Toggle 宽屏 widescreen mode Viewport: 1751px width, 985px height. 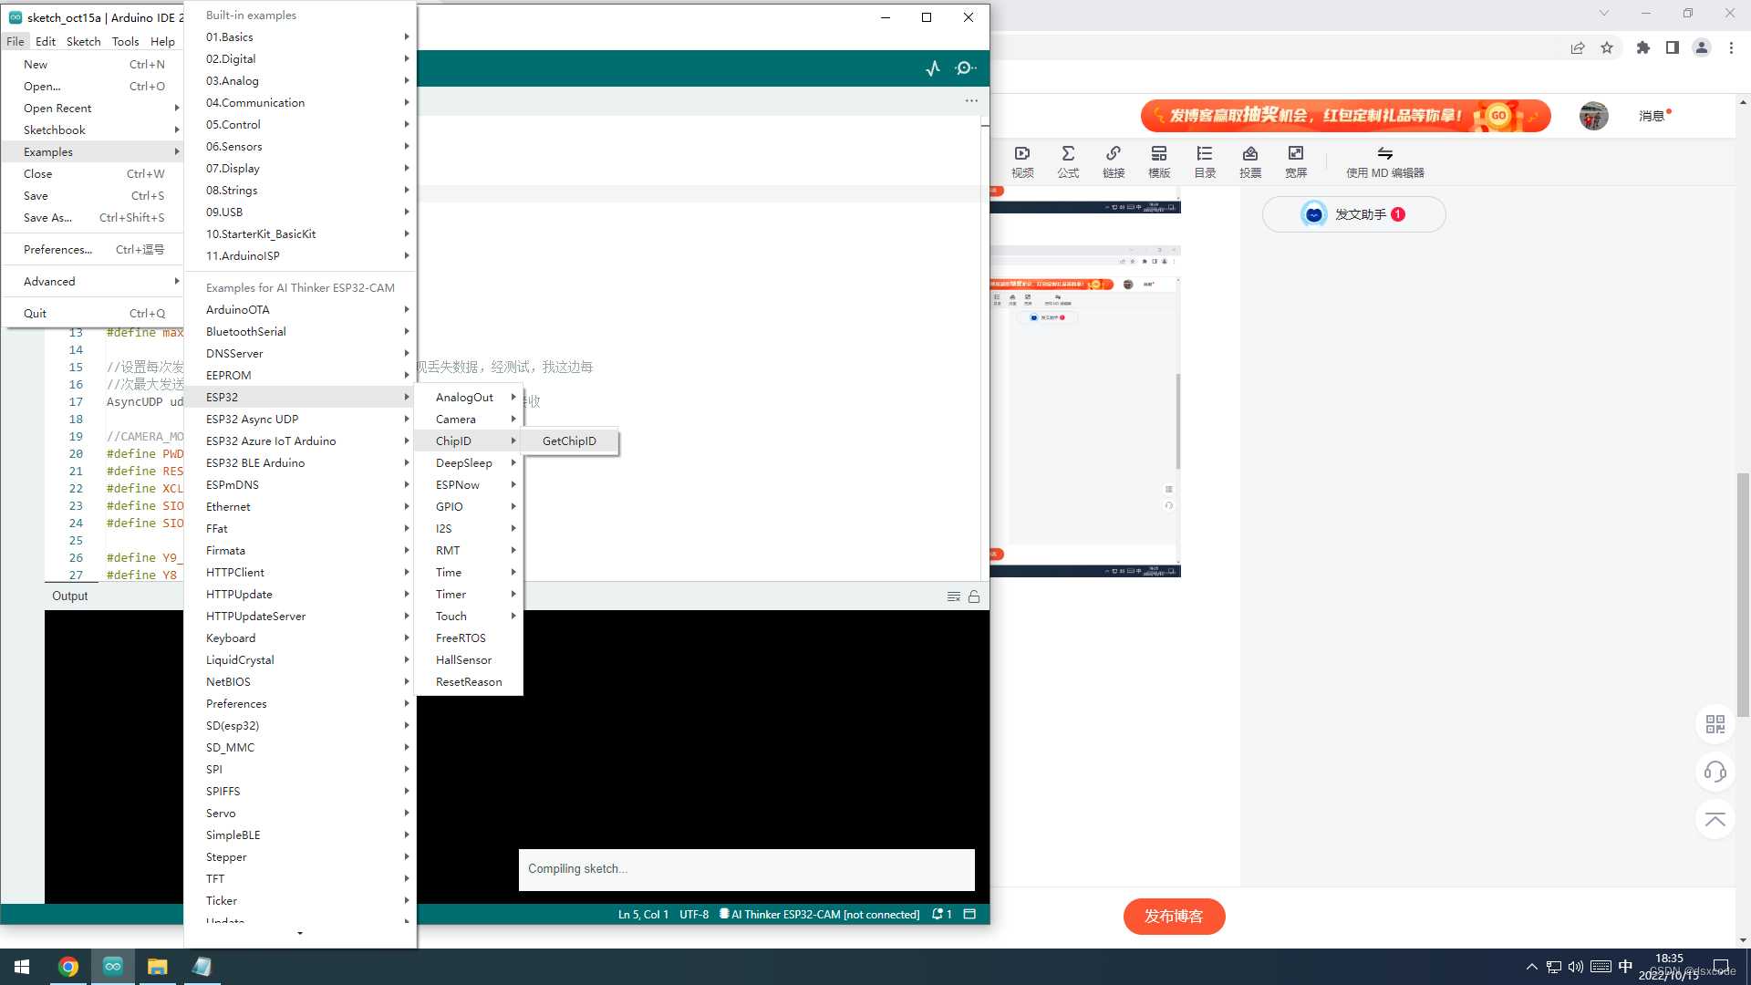point(1296,161)
